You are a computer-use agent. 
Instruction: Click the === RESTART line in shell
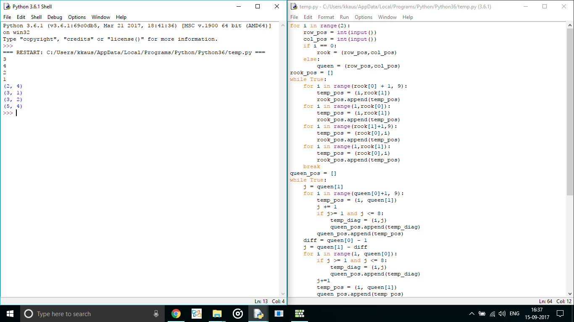(134, 52)
